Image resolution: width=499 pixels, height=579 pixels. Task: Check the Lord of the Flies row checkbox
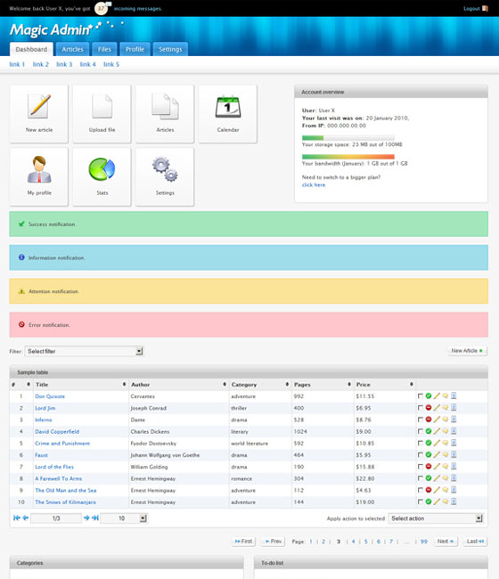click(x=421, y=467)
